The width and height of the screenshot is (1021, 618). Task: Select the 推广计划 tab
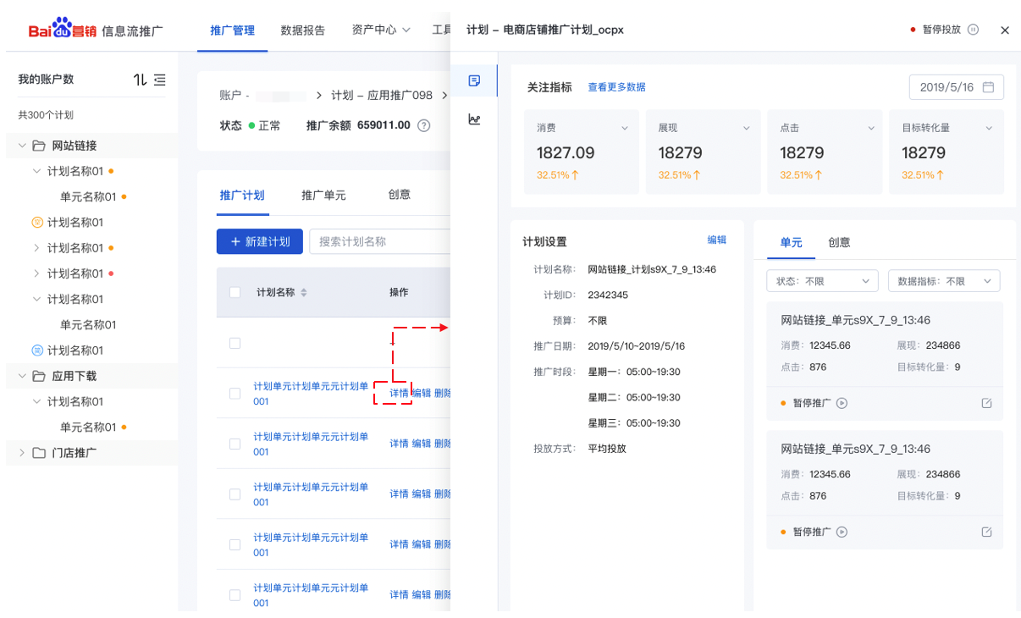tap(242, 195)
